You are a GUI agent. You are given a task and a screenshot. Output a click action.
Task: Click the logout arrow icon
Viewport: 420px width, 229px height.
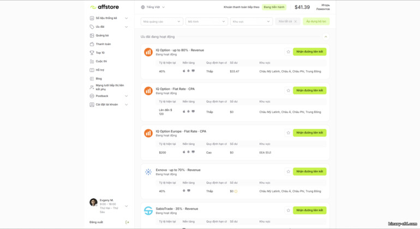127,222
